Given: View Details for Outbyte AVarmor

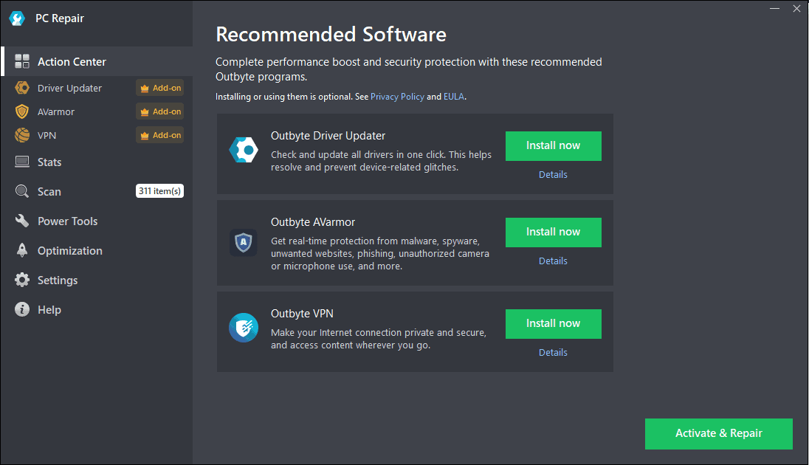Looking at the screenshot, I should tap(553, 261).
